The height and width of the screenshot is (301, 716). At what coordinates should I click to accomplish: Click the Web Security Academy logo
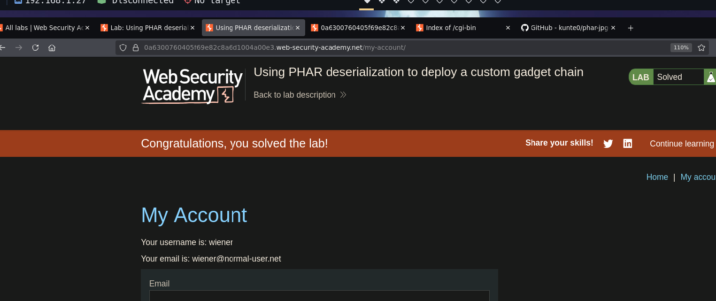[192, 86]
